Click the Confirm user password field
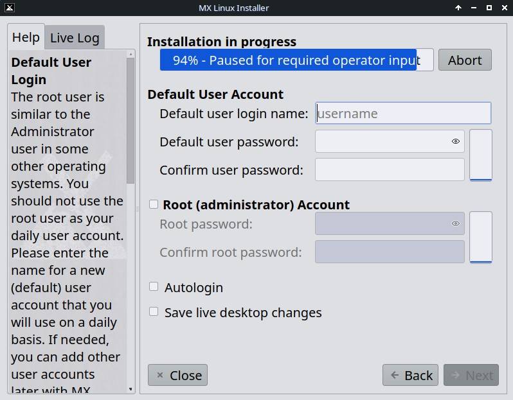Screen dimensions: 513x400 (390, 170)
